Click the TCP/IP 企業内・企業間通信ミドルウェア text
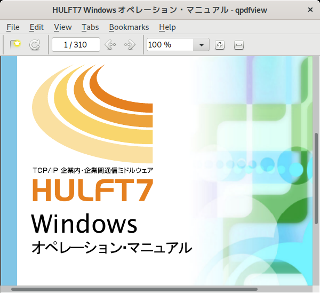The width and height of the screenshot is (320, 293). tap(93, 170)
